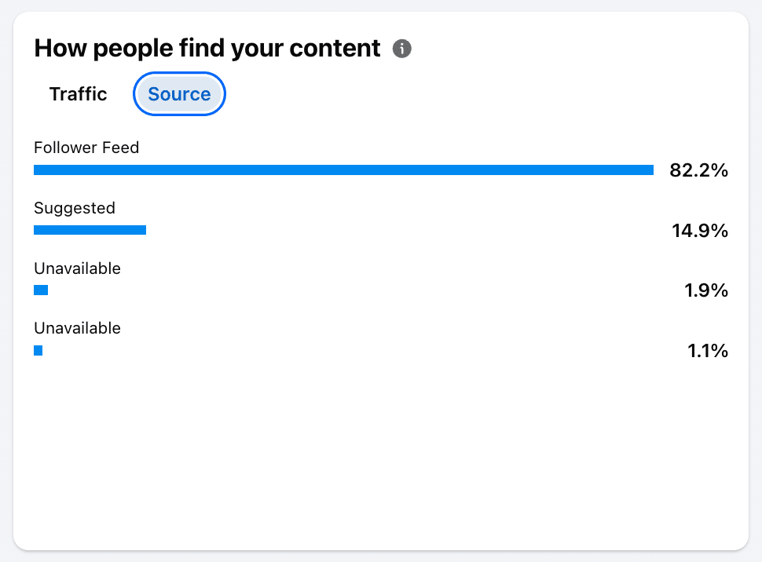Click the 1.1% percentage text
This screenshot has height=562, width=762.
tap(708, 351)
